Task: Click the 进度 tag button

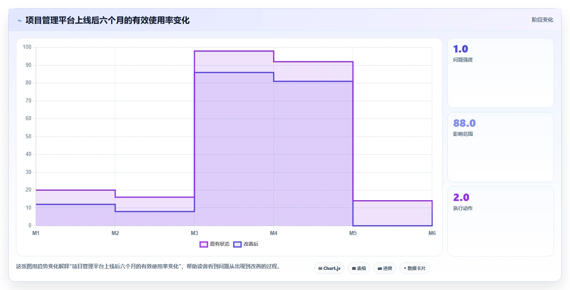Action: point(385,268)
